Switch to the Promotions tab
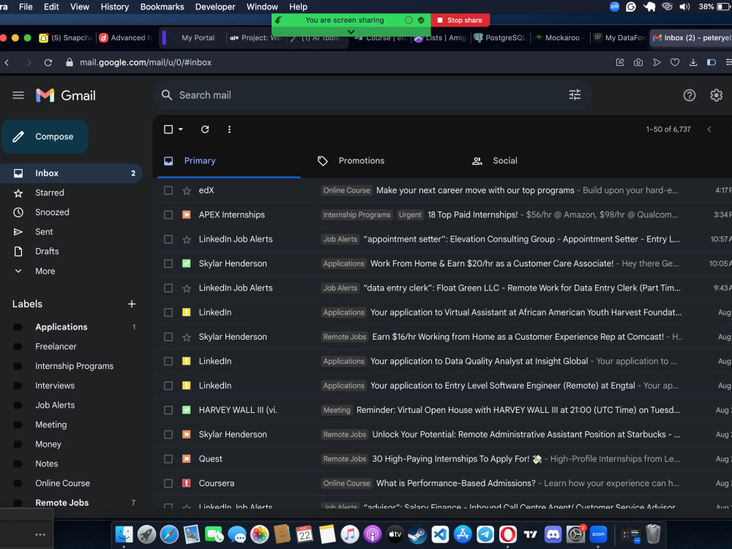 pos(362,160)
